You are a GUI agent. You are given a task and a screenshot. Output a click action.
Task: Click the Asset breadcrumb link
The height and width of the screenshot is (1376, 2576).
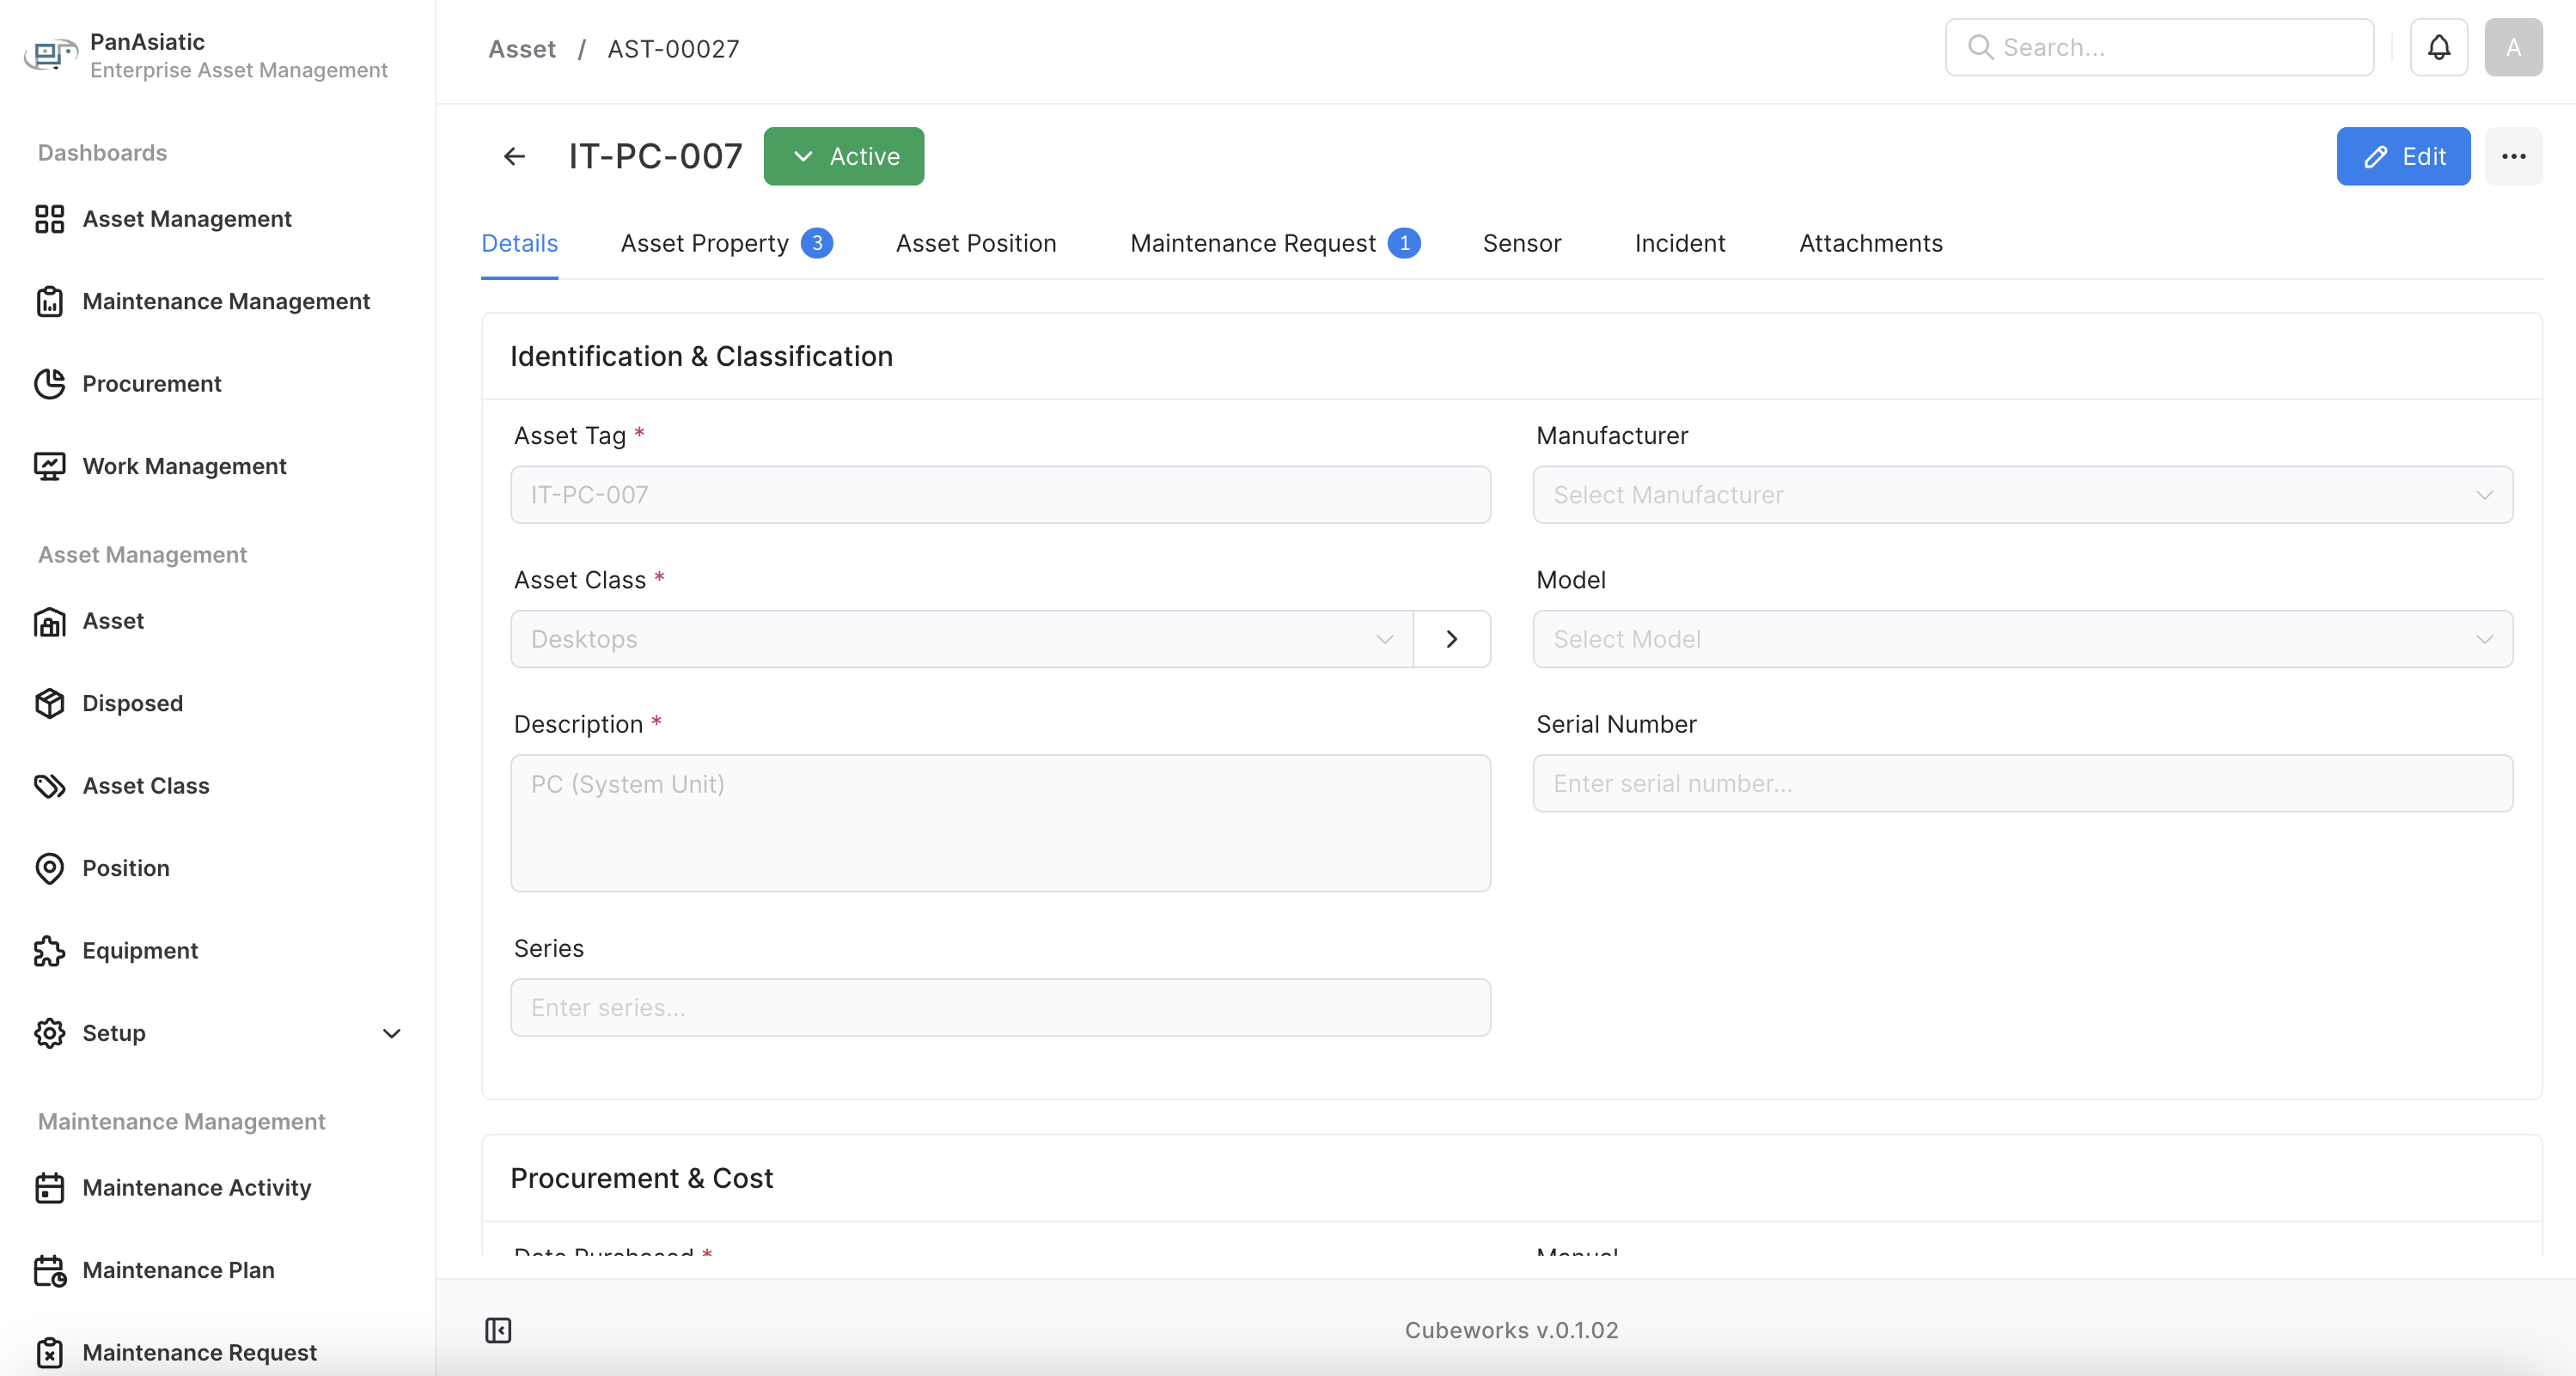[x=521, y=49]
